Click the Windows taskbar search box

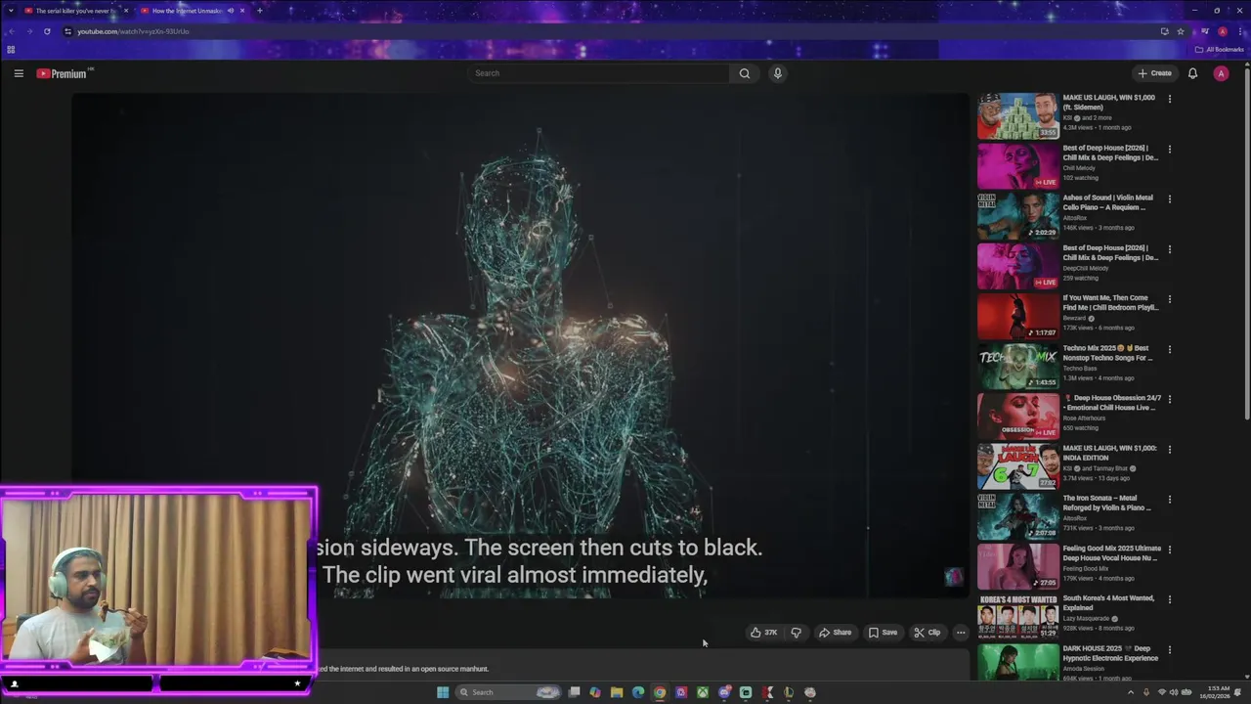click(x=508, y=692)
